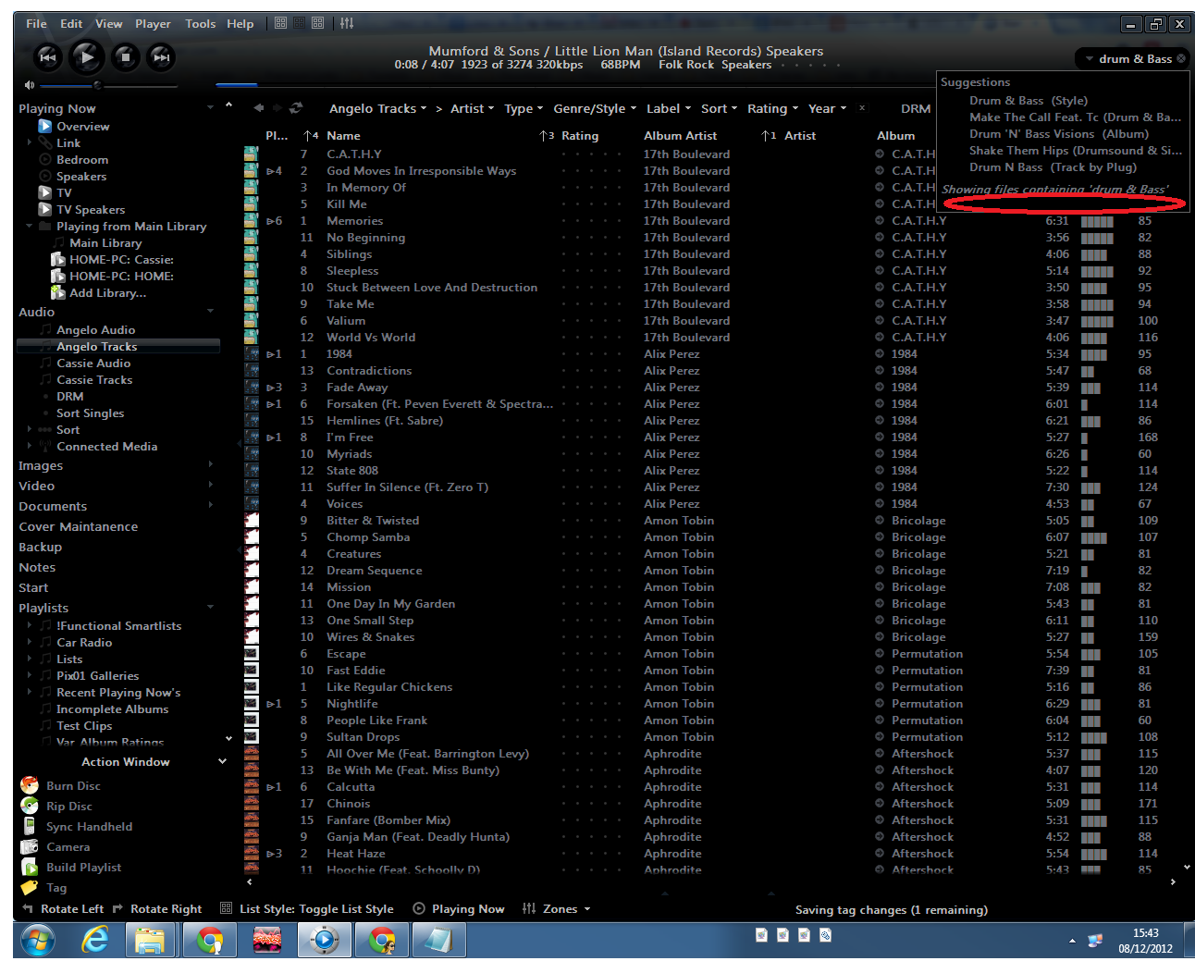Expand the Video section in sidebar
The height and width of the screenshot is (961, 1195).
tap(211, 485)
